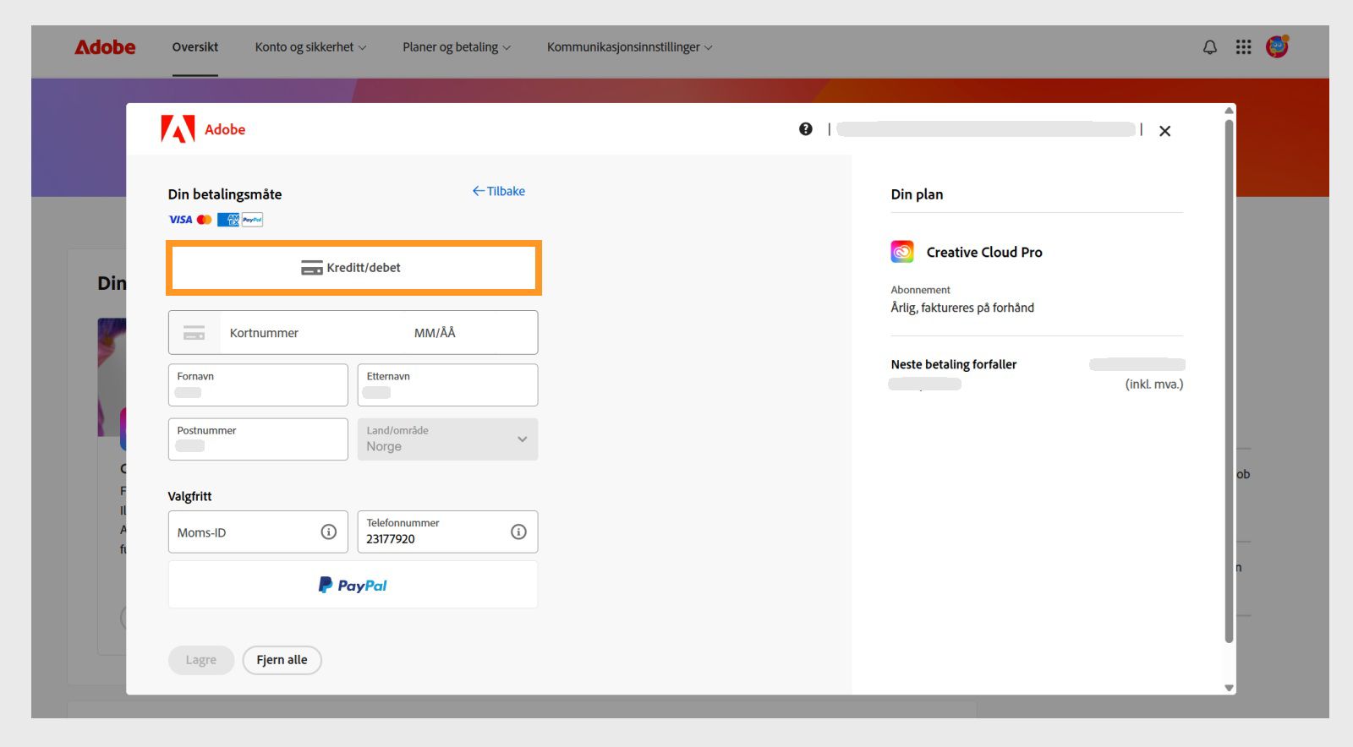Click the Creative Cloud Pro app icon

pyautogui.click(x=902, y=252)
